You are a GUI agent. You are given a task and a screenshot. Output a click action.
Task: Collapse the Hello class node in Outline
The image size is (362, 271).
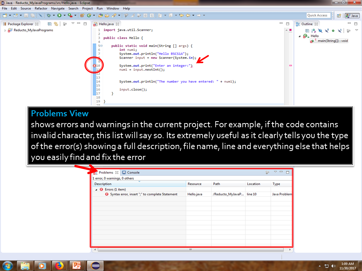click(x=299, y=35)
